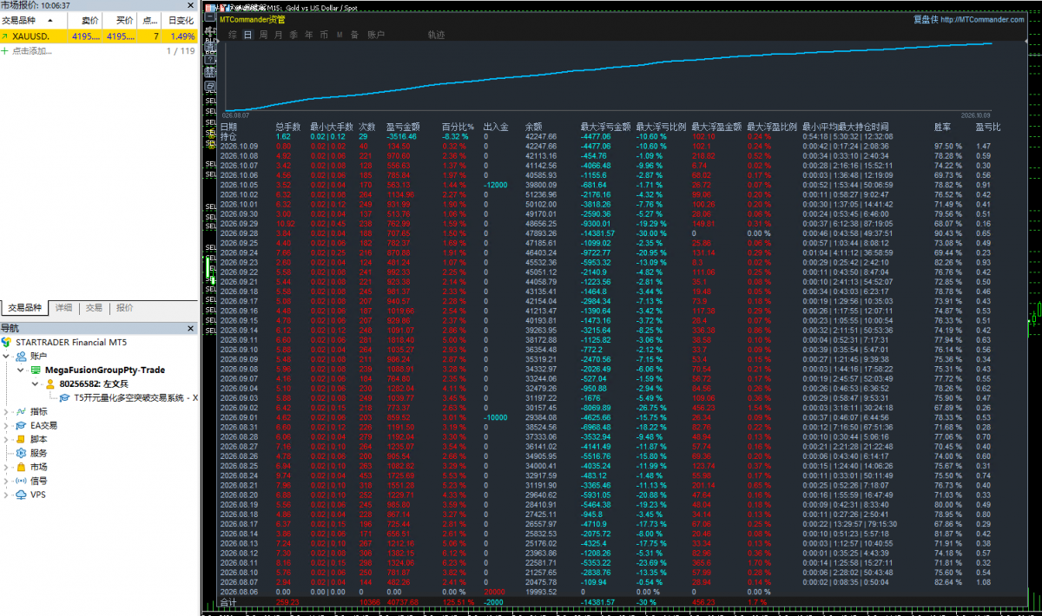Close the 市场报价 market watch panel
The image size is (1042, 616).
192,5
